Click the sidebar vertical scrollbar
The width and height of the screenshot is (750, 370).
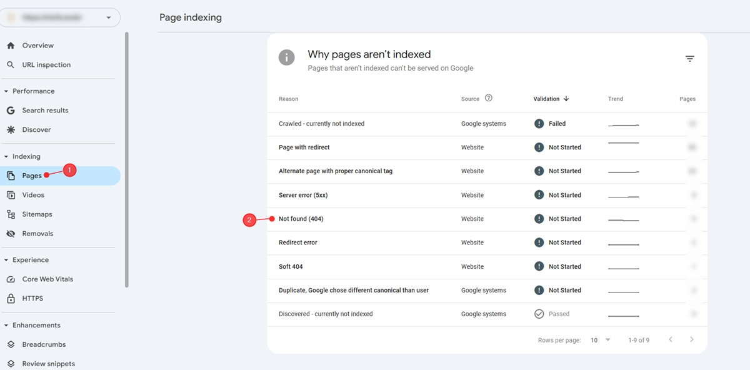127,159
